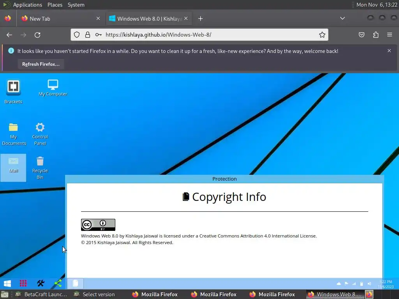The image size is (399, 299).
Task: Expand the list all tabs chevron
Action: tap(343, 18)
